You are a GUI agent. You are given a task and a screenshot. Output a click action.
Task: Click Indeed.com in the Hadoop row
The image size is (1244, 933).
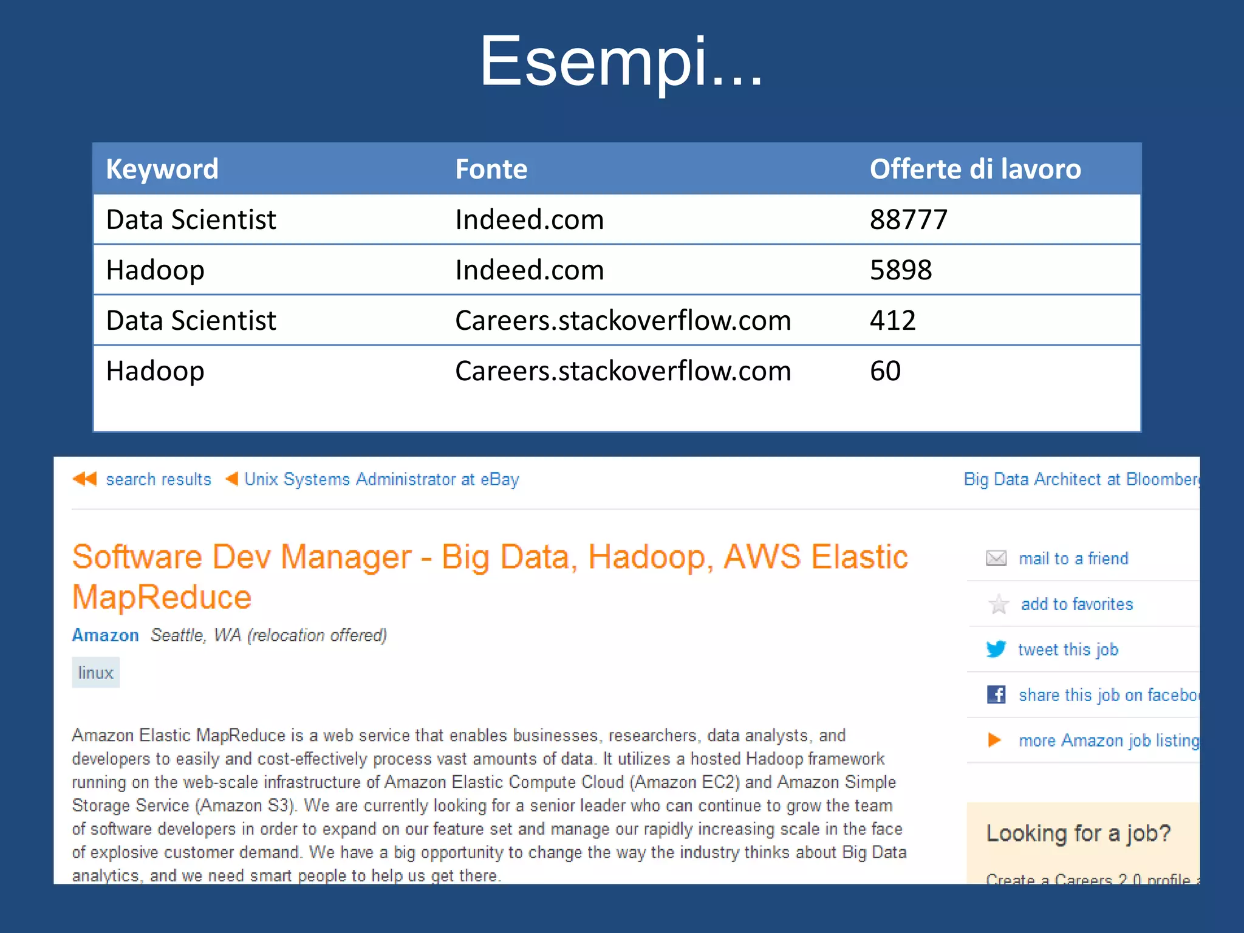[529, 270]
